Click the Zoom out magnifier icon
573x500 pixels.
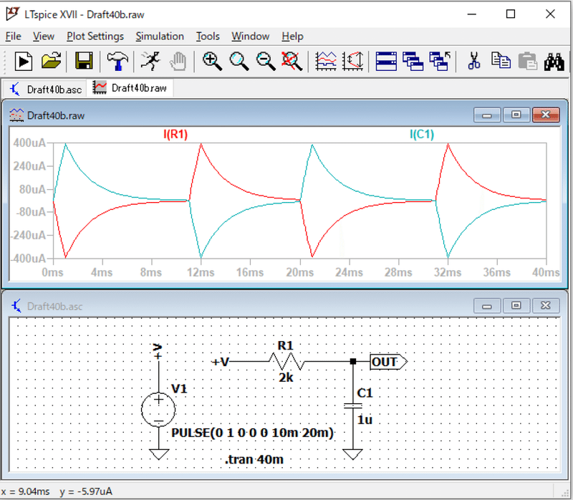[x=266, y=62]
